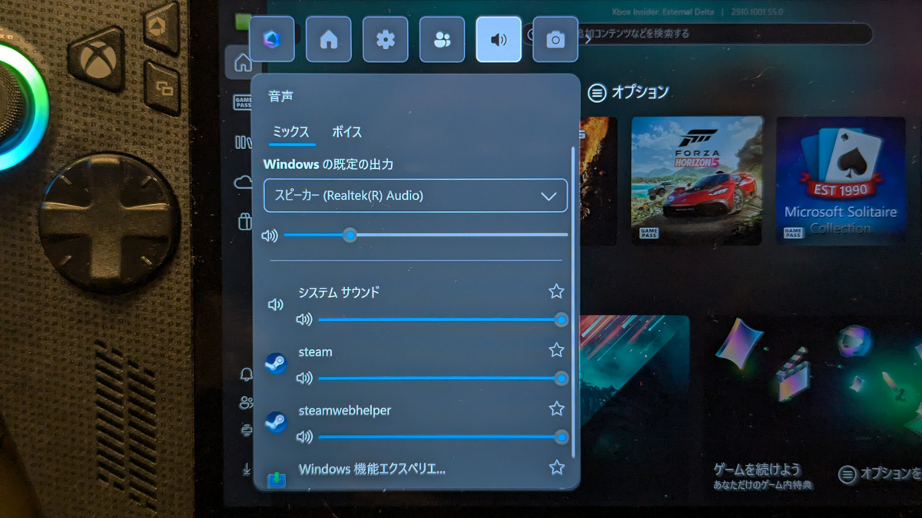Open the Home widget in Game Bar
The height and width of the screenshot is (518, 922).
(329, 40)
